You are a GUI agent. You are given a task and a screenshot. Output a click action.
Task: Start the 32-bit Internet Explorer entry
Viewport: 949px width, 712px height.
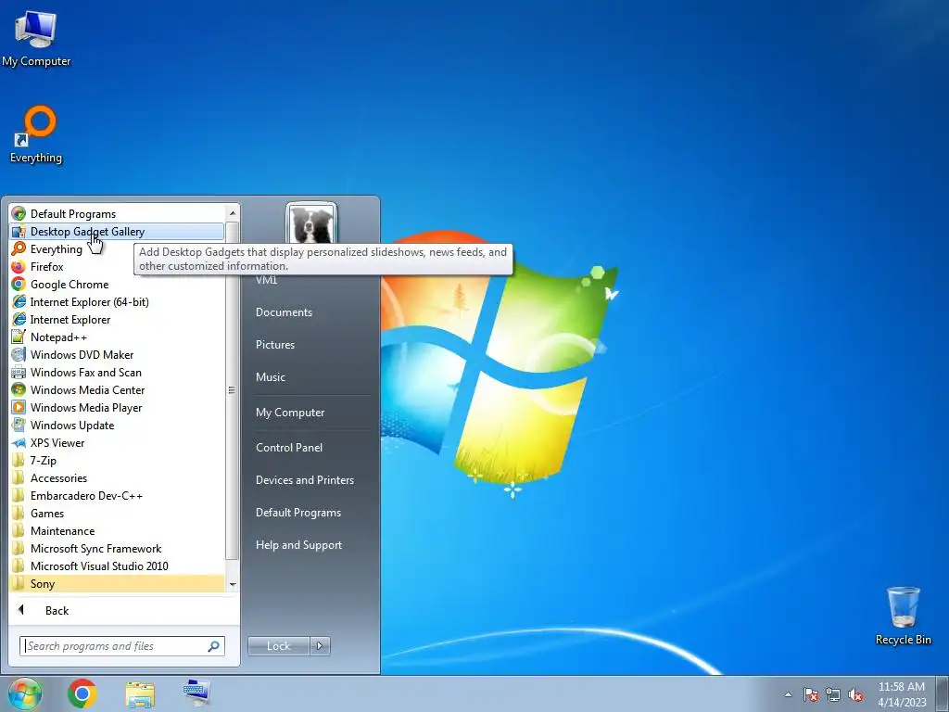point(116,319)
